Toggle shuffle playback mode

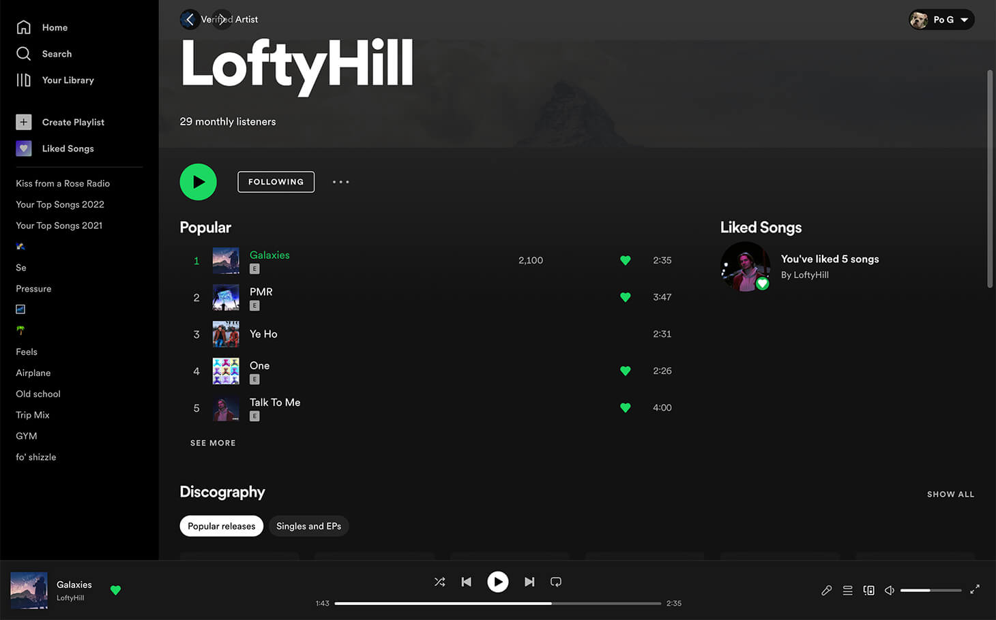point(440,582)
